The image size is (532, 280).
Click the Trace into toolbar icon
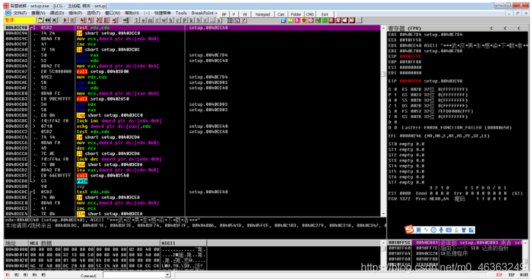[99, 21]
